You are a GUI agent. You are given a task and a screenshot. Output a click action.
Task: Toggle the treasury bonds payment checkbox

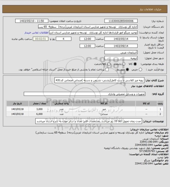[x=107, y=69]
